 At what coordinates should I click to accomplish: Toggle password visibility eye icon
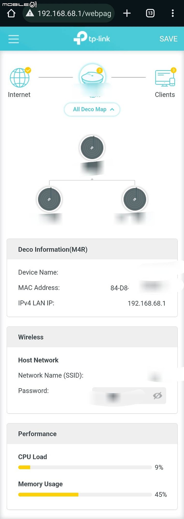click(158, 395)
